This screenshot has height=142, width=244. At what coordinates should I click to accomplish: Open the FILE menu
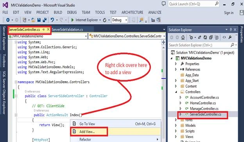[5, 12]
